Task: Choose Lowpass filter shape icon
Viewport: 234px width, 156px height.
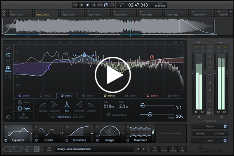Action: pos(91,105)
